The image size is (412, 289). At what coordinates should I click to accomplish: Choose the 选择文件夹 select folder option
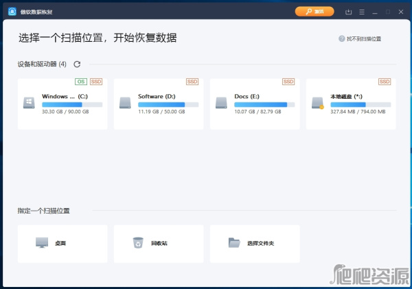(x=255, y=244)
